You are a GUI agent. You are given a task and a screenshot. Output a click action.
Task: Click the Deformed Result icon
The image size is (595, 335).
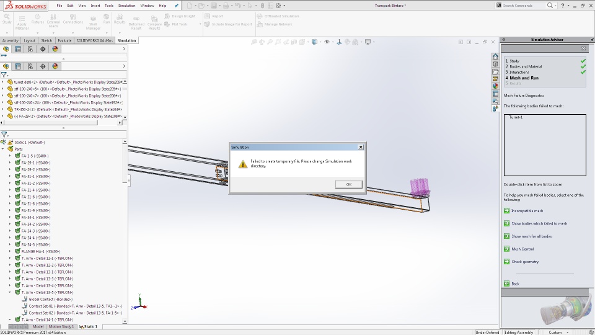(136, 23)
